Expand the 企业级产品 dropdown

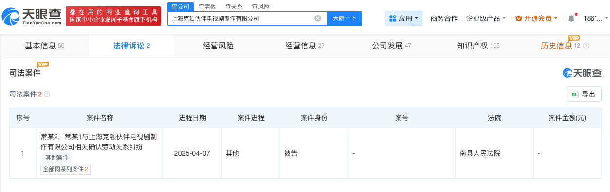[x=486, y=18]
